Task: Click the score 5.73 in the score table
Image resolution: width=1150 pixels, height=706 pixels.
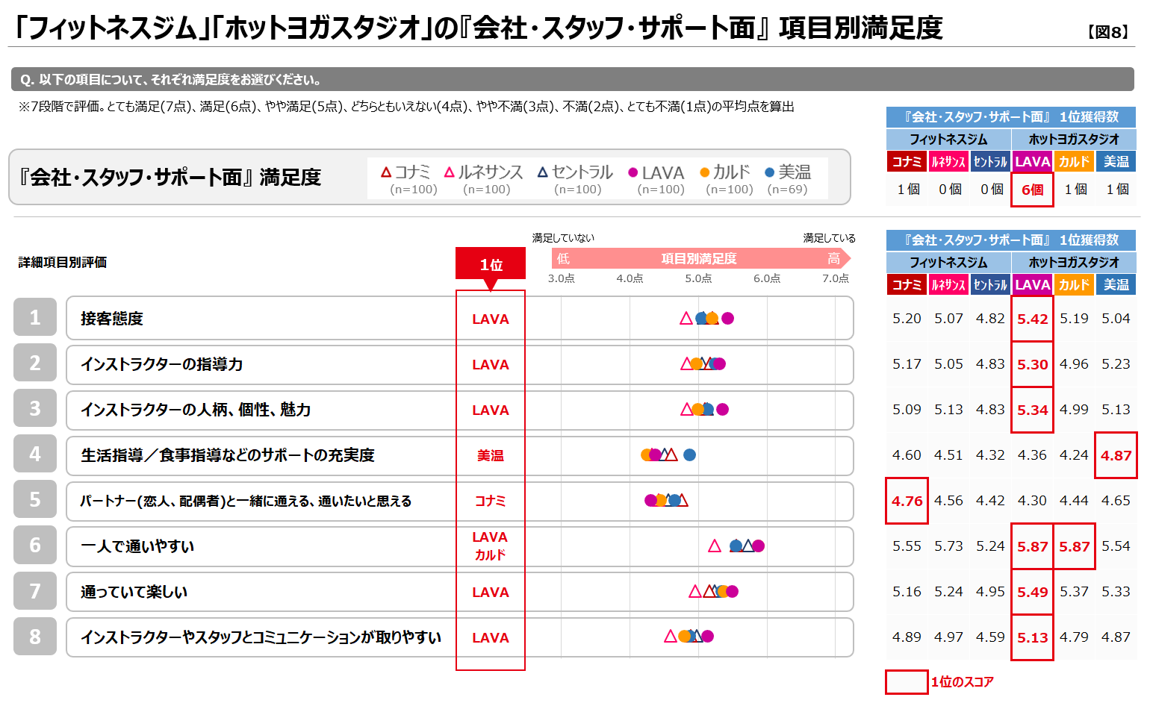Action: pos(949,546)
